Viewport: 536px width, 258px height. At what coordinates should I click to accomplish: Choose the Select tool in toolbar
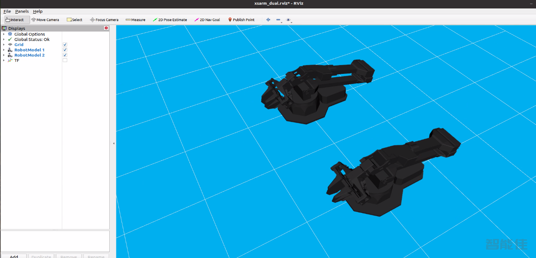pyautogui.click(x=75, y=20)
